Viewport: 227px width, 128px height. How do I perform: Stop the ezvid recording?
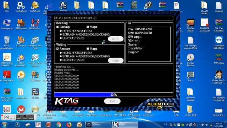coord(25,117)
